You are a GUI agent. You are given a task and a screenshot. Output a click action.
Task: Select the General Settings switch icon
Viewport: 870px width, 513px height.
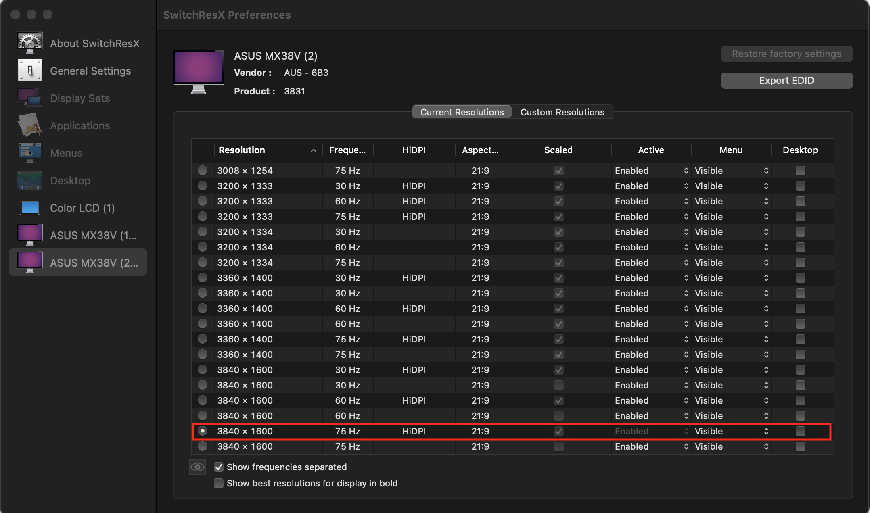point(29,70)
